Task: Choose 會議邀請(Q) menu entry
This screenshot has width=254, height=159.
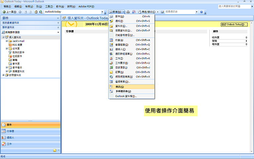Action: 132,45
